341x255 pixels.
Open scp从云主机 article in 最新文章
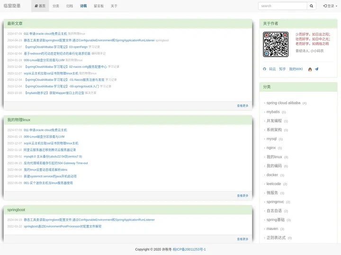(x=51, y=73)
